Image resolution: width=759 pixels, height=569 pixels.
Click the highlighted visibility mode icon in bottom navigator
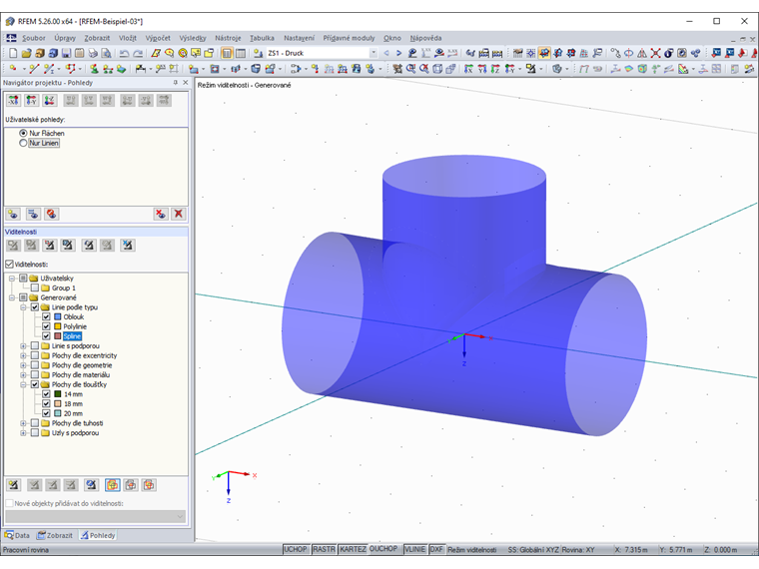(x=112, y=485)
